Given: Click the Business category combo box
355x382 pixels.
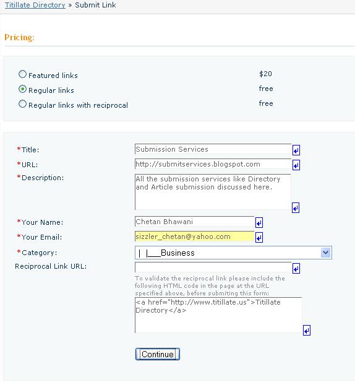Looking at the screenshot, I should (233, 253).
